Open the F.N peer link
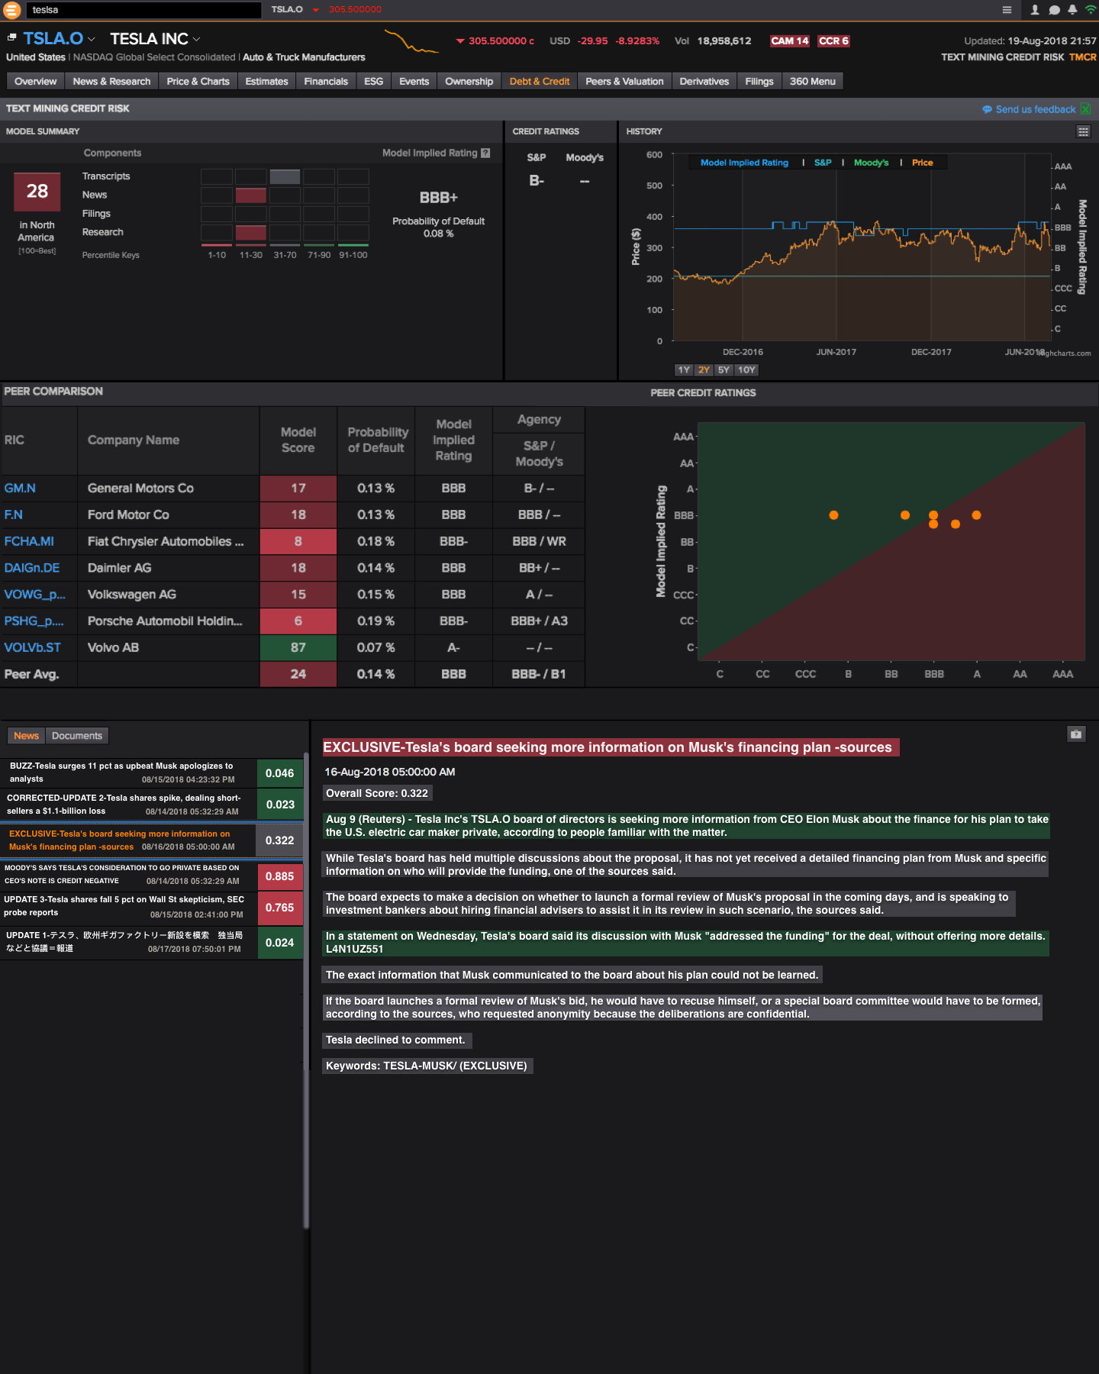 [13, 515]
